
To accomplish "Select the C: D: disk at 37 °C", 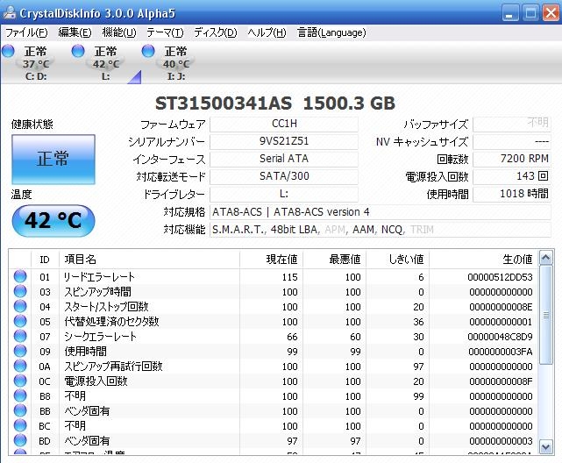I will (35, 63).
